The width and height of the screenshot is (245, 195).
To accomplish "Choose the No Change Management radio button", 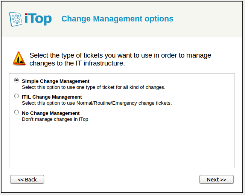I will (x=16, y=112).
